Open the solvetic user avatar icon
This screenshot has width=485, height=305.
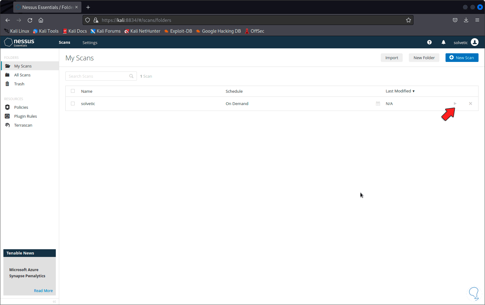(475, 42)
